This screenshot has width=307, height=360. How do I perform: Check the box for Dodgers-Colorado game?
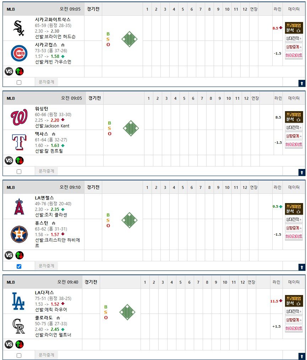pos(19,355)
